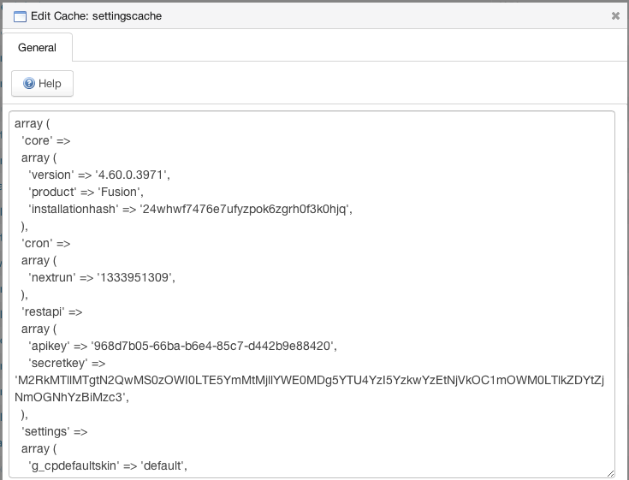Click the textarea resize handle

pos(610,472)
